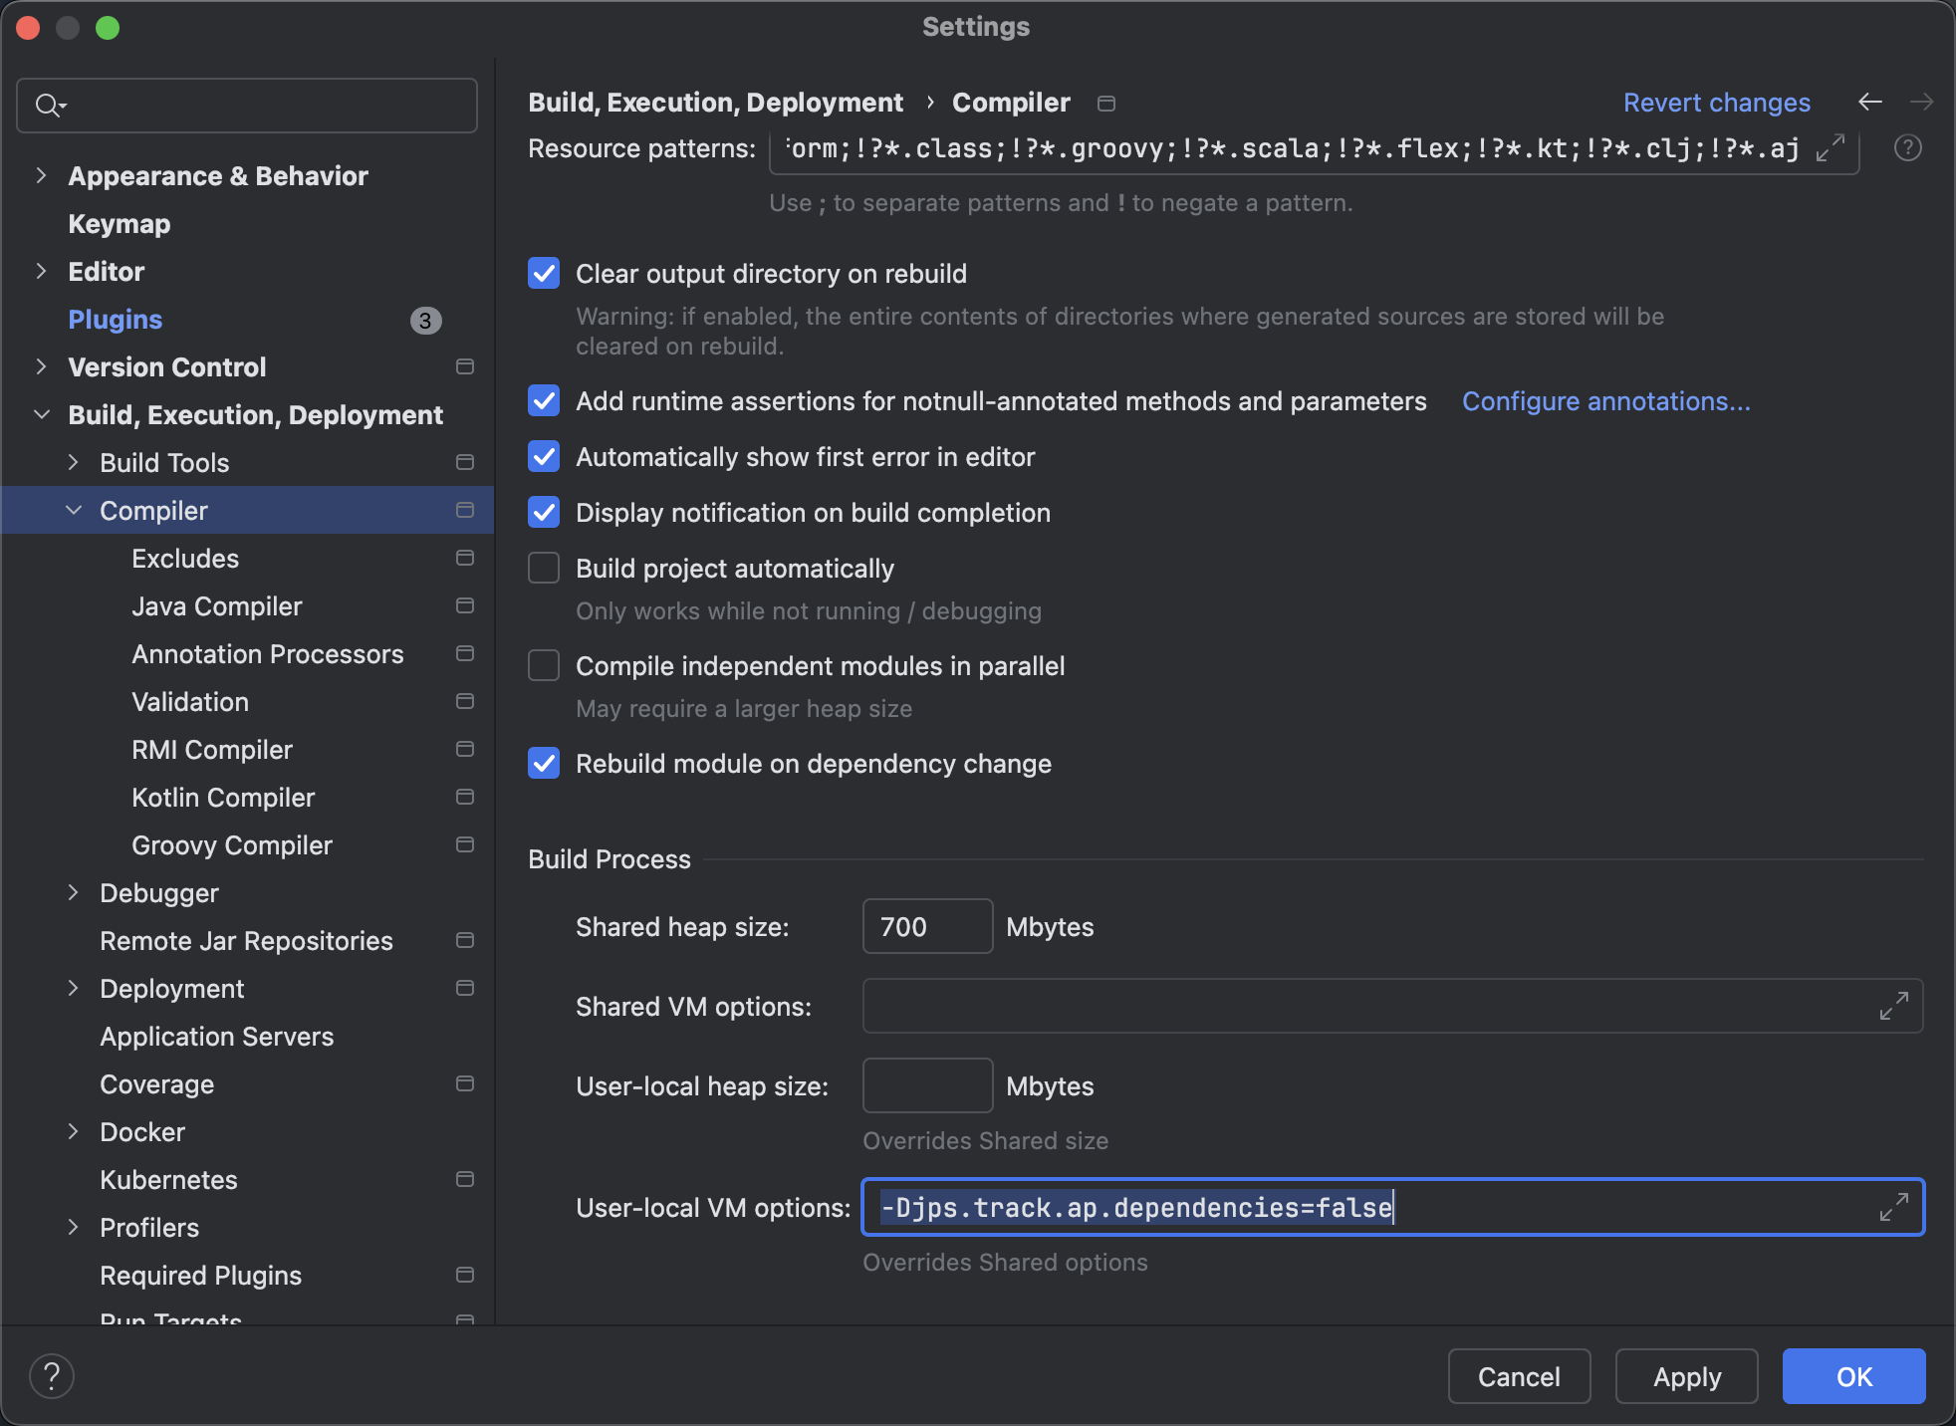The width and height of the screenshot is (1956, 1426).
Task: Toggle Display notification on build completion
Action: click(x=544, y=512)
